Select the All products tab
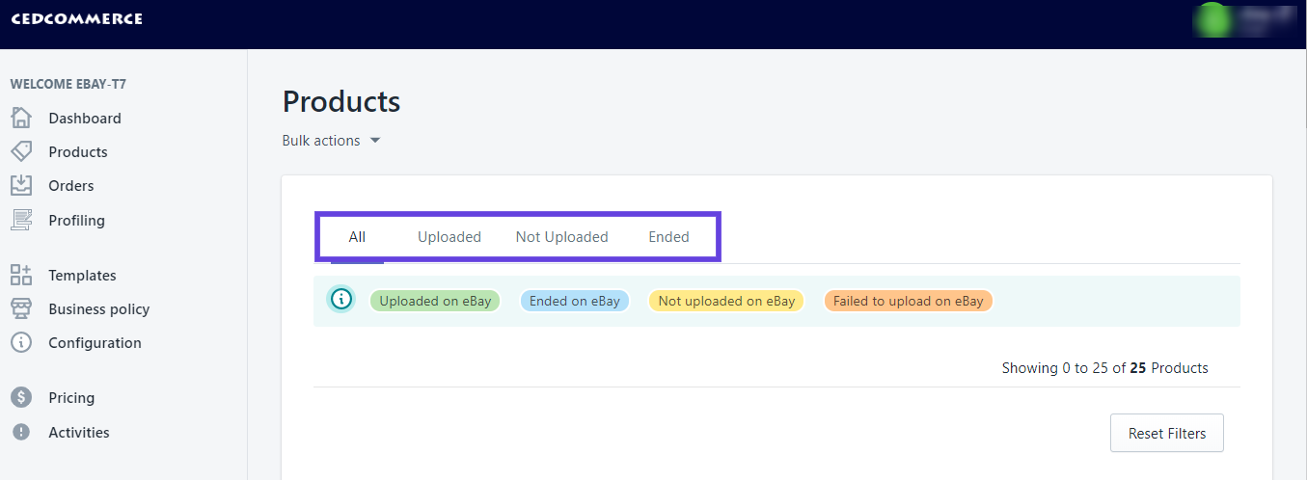This screenshot has width=1307, height=480. [x=357, y=237]
